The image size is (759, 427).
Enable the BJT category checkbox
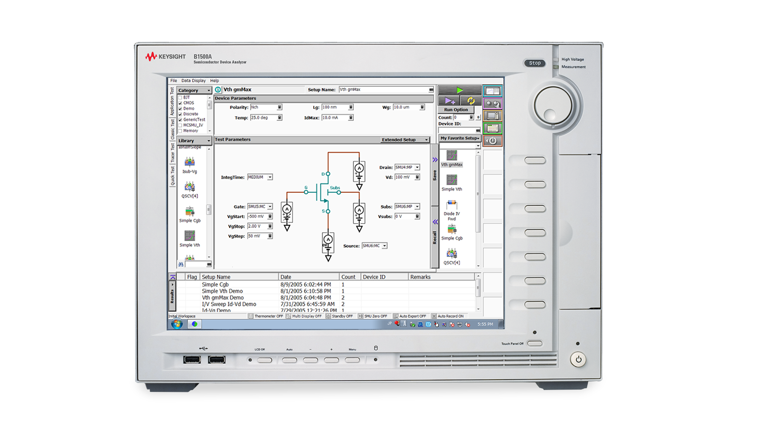pos(180,98)
